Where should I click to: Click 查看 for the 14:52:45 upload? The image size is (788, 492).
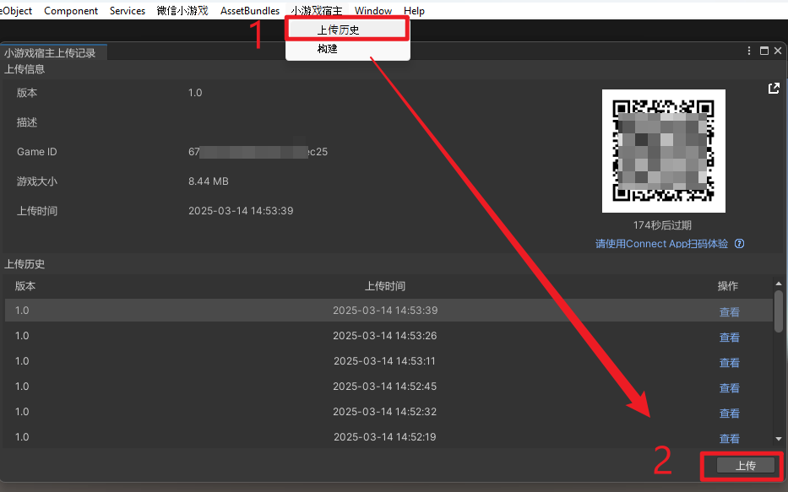[x=729, y=388]
